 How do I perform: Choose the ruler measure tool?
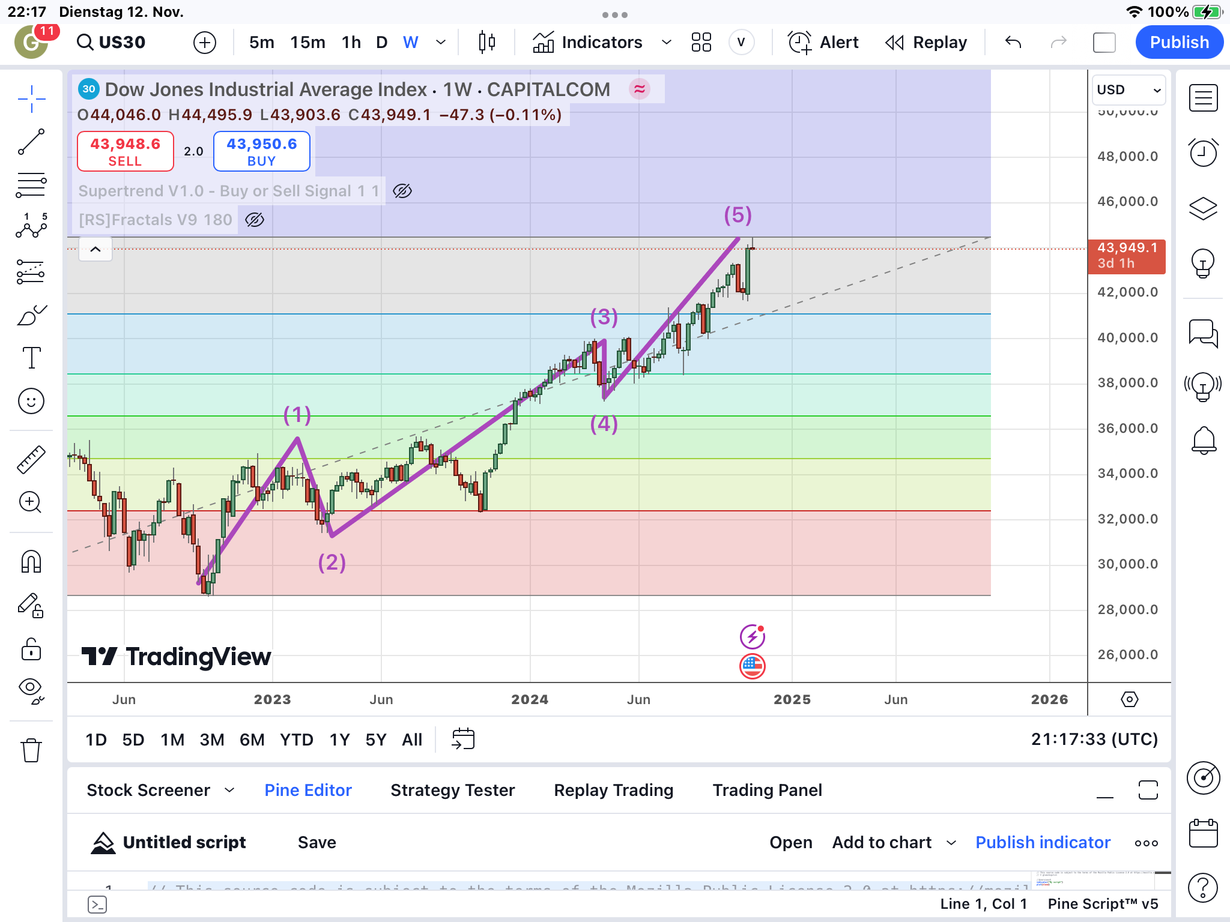[31, 459]
